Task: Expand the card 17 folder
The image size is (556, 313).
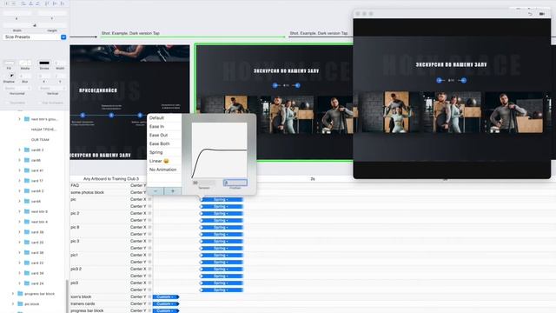Action: coord(19,181)
